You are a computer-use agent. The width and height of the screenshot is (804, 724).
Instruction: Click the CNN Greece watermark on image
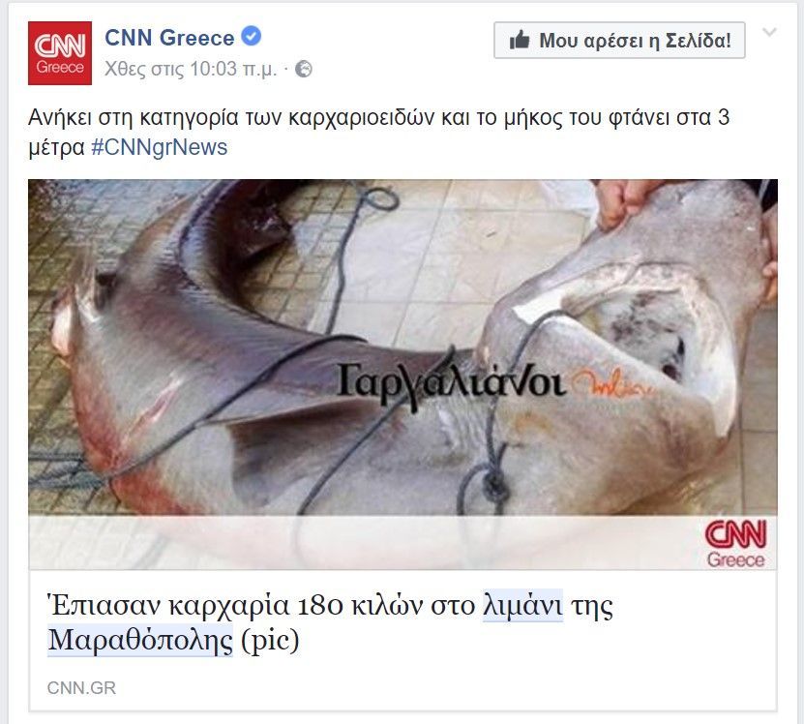point(736,544)
